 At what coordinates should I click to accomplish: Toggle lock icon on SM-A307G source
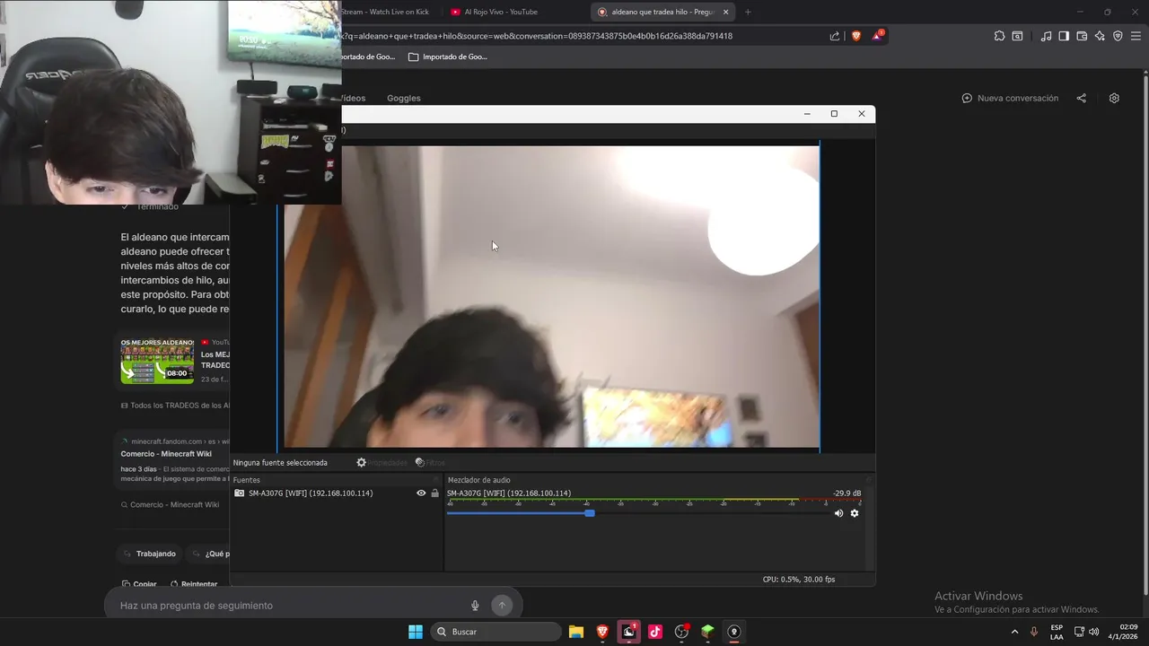pos(435,493)
